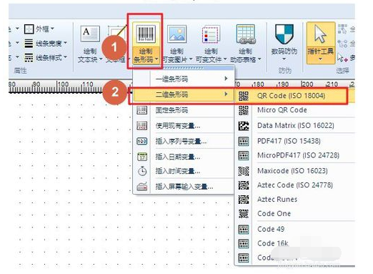Open the 绘制可变图片 dropdown arrow

point(190,59)
